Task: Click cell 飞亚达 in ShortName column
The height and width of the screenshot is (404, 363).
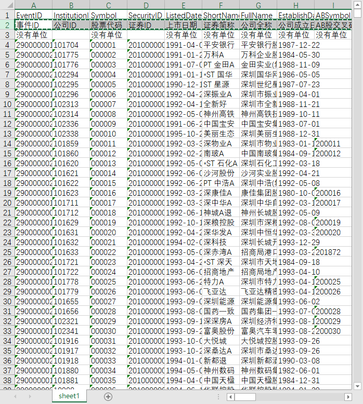Action: (x=221, y=291)
